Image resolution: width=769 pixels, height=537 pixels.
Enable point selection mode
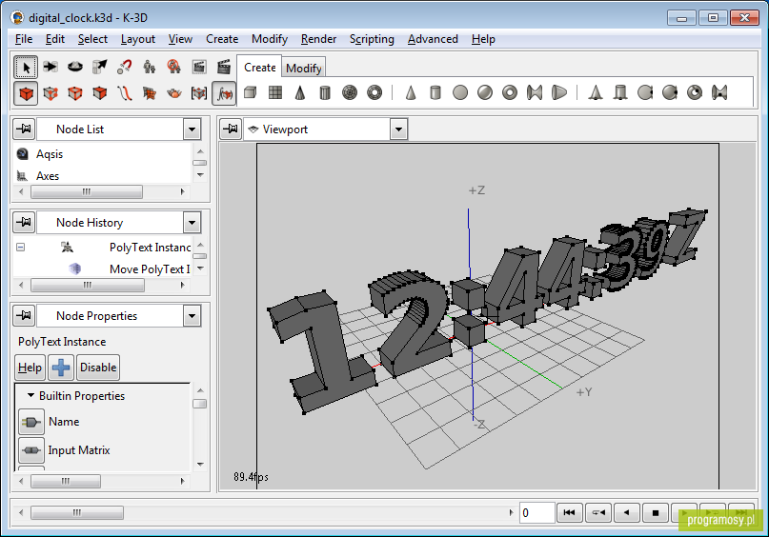[x=51, y=93]
